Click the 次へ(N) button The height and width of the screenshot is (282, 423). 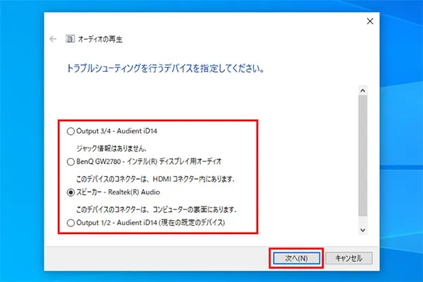[296, 258]
